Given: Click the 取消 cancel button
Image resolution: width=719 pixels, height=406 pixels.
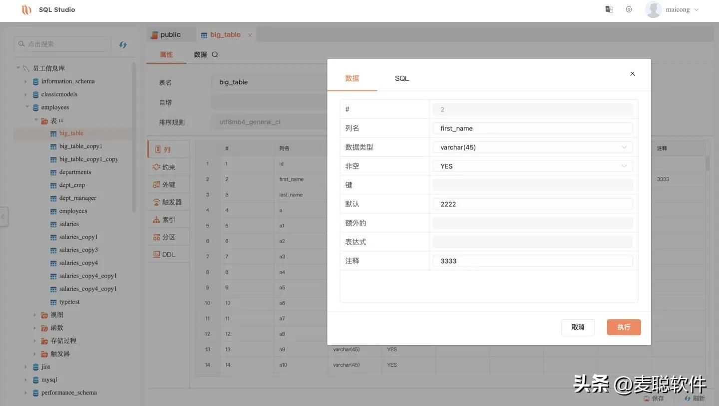Looking at the screenshot, I should pyautogui.click(x=578, y=327).
